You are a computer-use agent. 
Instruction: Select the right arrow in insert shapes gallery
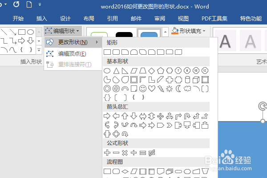coord(22,40)
